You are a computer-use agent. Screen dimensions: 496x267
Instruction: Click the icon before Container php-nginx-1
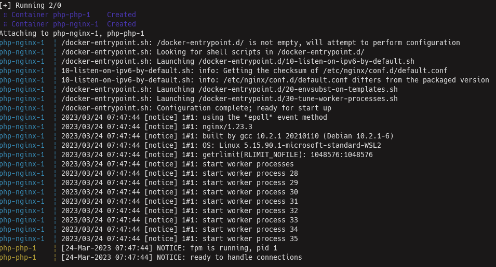click(x=5, y=24)
